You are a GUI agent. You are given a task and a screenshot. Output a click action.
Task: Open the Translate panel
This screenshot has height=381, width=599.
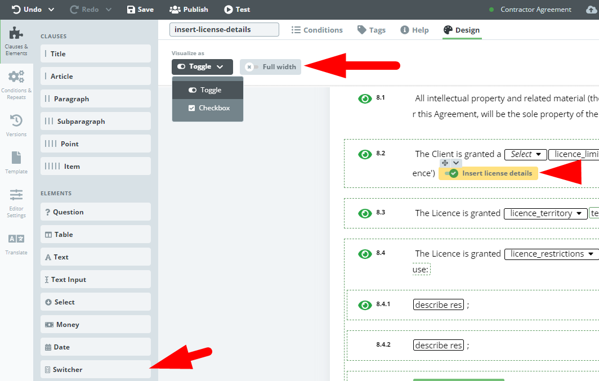[x=16, y=243]
